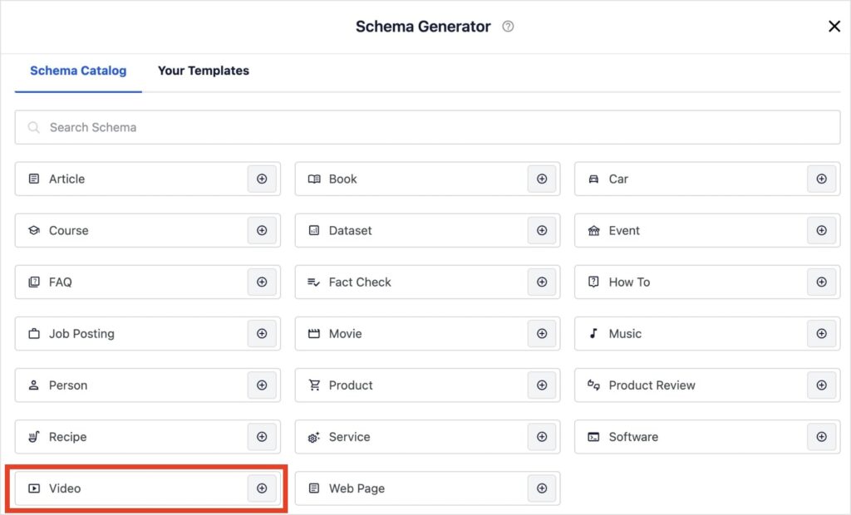Image resolution: width=851 pixels, height=515 pixels.
Task: Click the plus icon beside Product Review
Action: click(x=821, y=385)
